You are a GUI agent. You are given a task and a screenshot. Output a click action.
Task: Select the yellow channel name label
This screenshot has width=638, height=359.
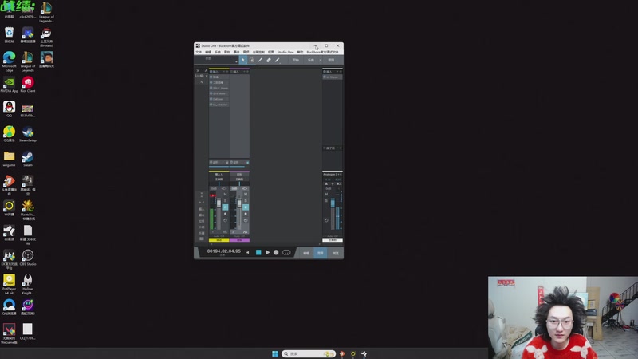pos(219,240)
